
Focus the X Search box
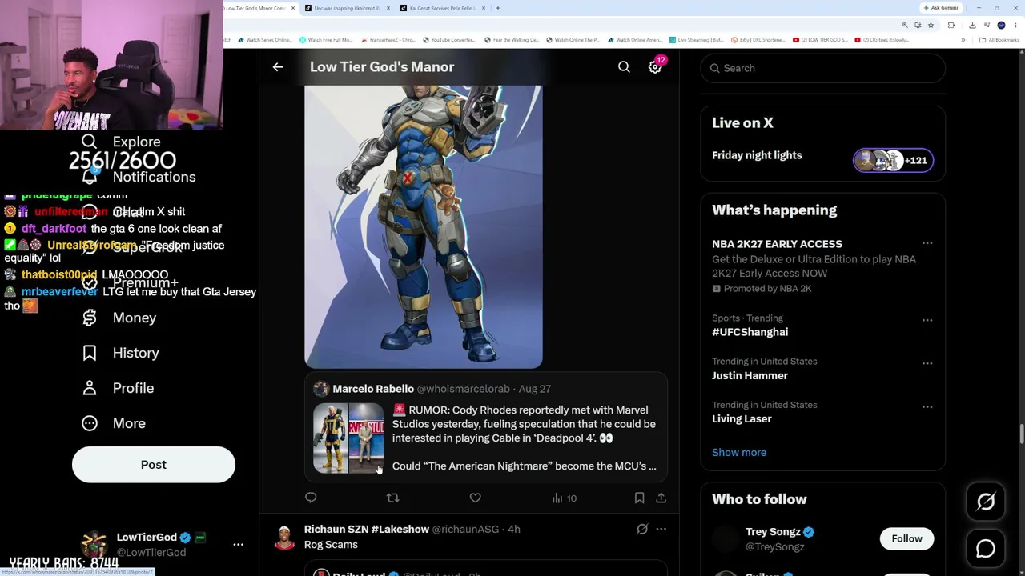coord(823,68)
